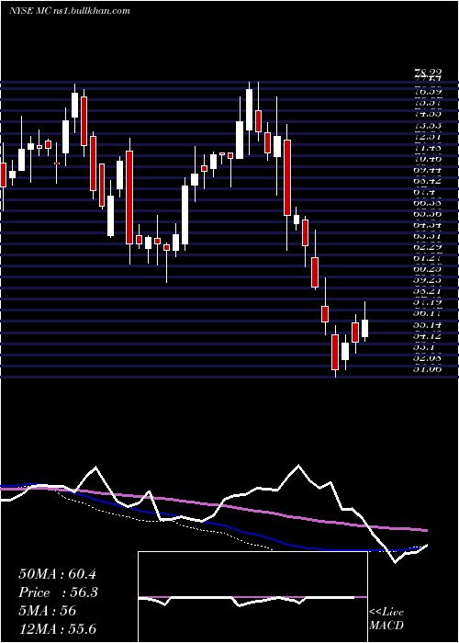Click the 51.06 price axis label
This screenshot has height=643, width=459.
(428, 368)
